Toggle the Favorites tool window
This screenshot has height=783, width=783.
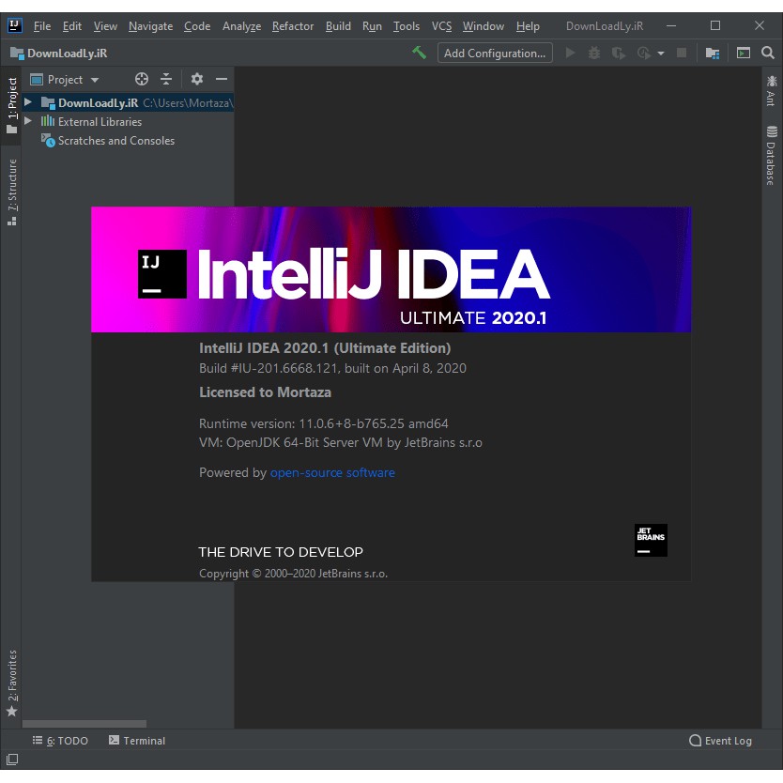[x=12, y=676]
